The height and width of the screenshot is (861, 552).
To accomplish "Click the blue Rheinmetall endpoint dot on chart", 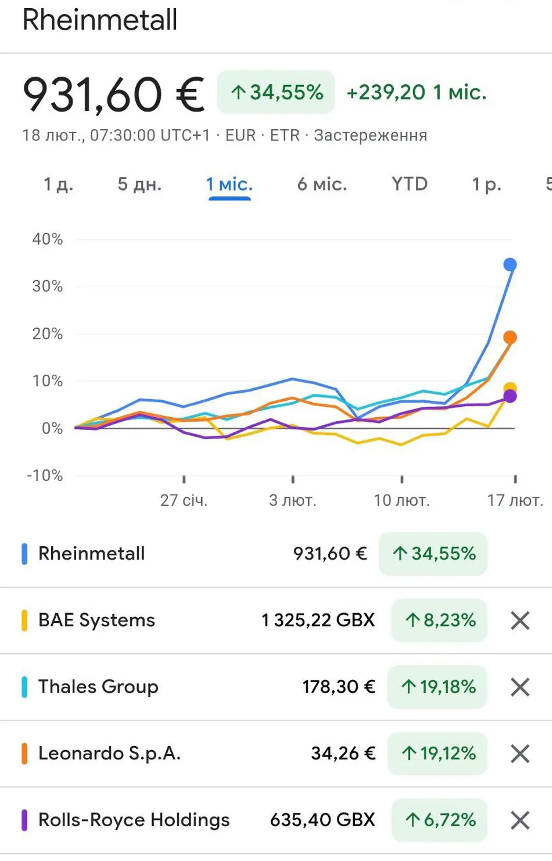I will [510, 264].
